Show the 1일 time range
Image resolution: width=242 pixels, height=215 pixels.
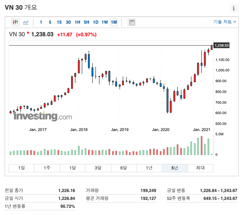pos(22,168)
